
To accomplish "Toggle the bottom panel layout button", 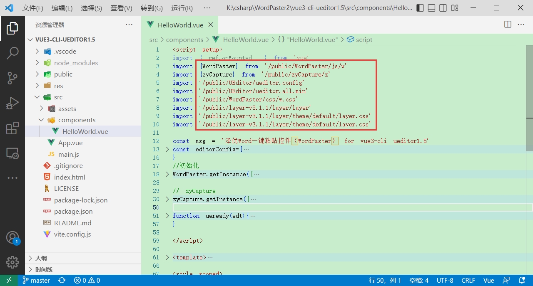I will tap(432, 8).
